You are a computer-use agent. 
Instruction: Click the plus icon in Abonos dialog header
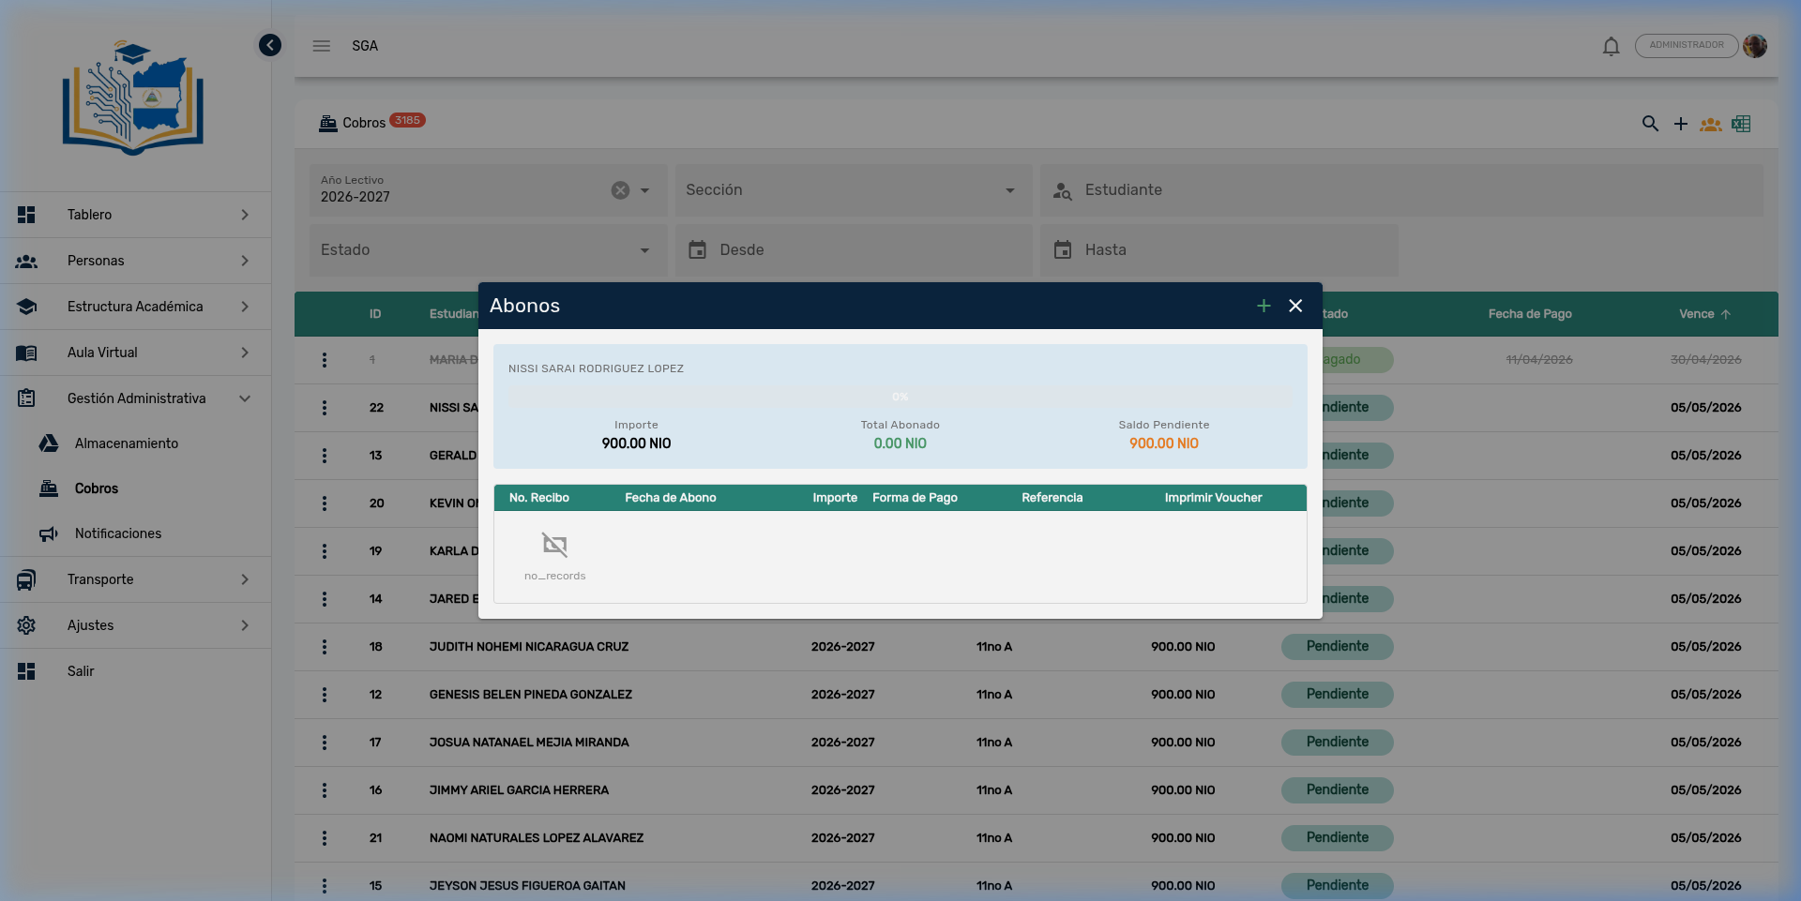[x=1264, y=306]
